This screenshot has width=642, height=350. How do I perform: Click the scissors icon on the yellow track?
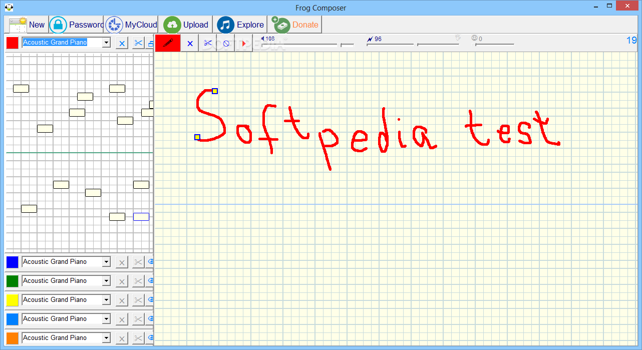click(138, 300)
